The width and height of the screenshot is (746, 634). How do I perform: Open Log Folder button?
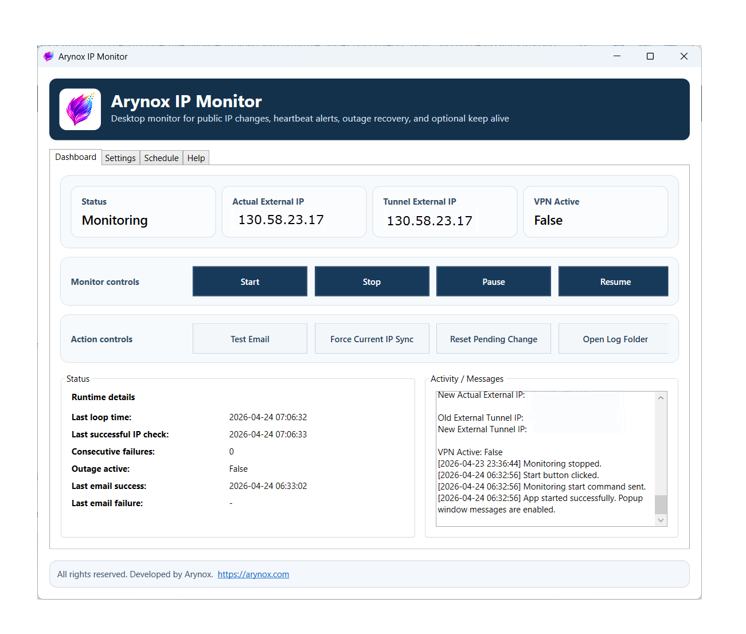coord(615,339)
